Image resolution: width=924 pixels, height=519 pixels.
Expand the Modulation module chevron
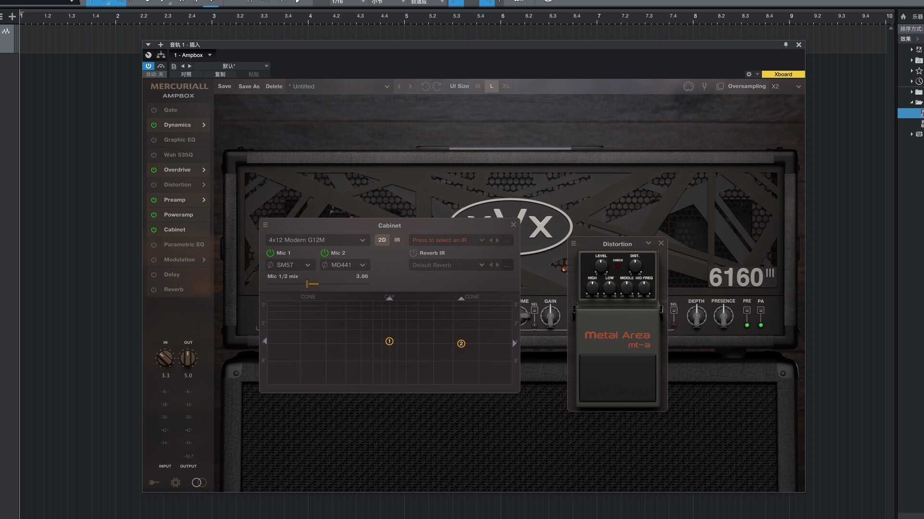[204, 260]
